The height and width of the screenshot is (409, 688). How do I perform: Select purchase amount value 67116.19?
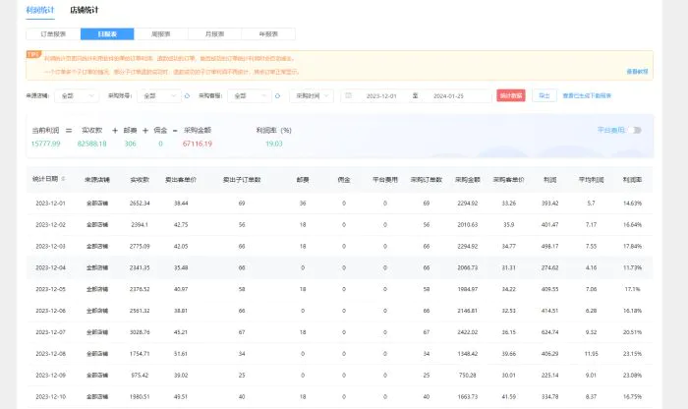(x=198, y=144)
